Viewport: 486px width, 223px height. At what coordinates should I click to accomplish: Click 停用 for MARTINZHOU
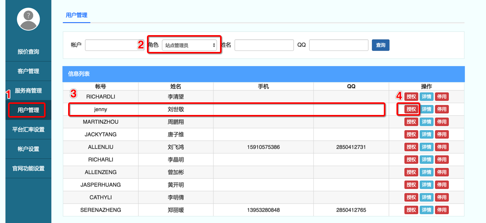click(442, 122)
